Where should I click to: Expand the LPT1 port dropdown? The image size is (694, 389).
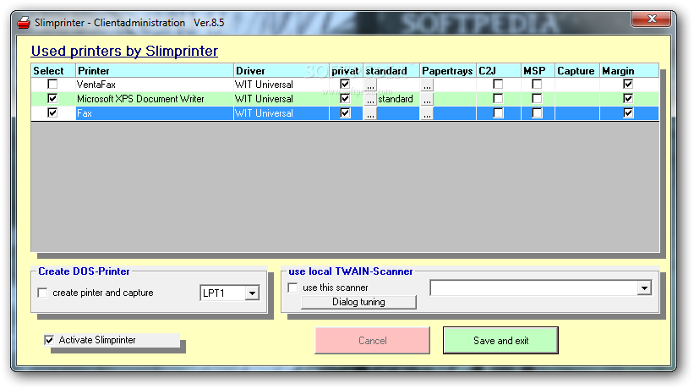click(252, 293)
